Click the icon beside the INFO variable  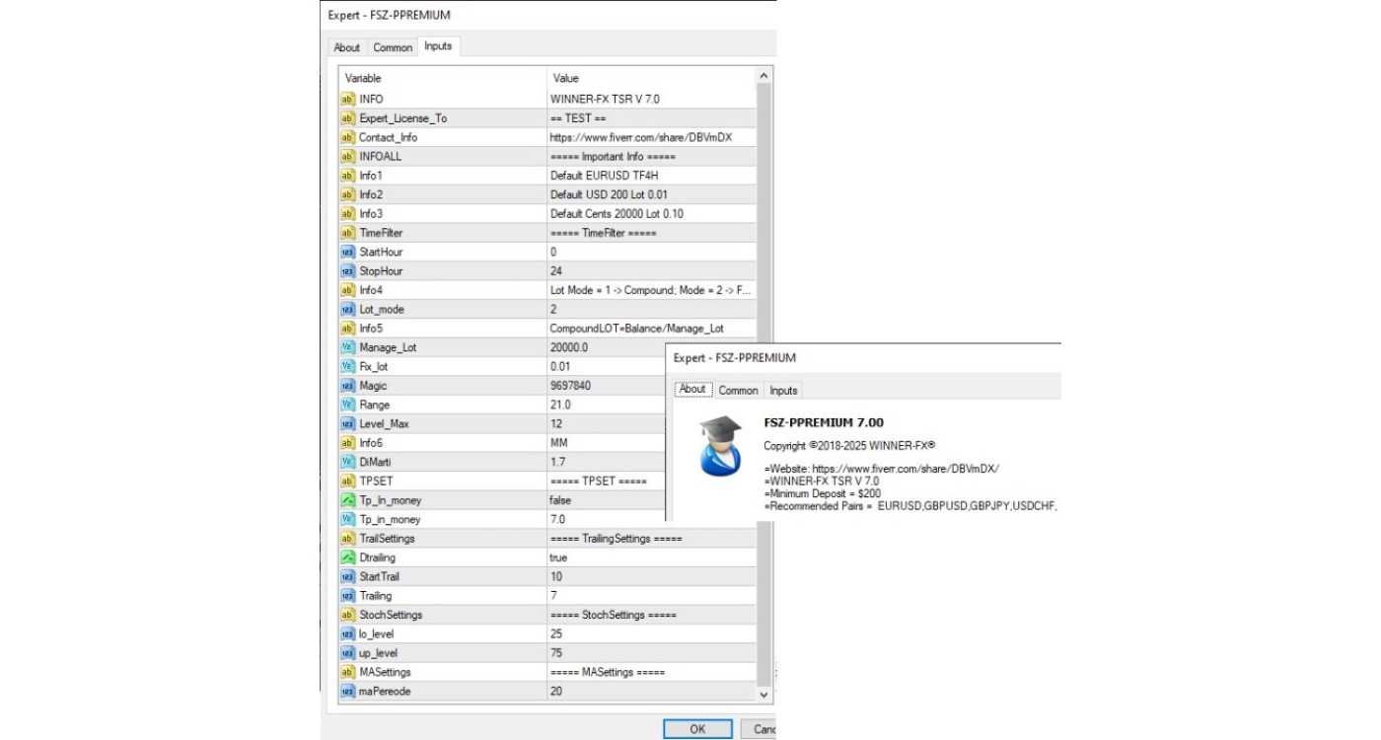(x=347, y=99)
